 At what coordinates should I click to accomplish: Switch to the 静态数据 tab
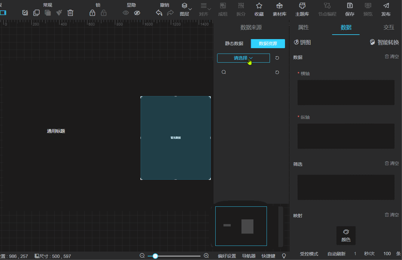point(234,44)
